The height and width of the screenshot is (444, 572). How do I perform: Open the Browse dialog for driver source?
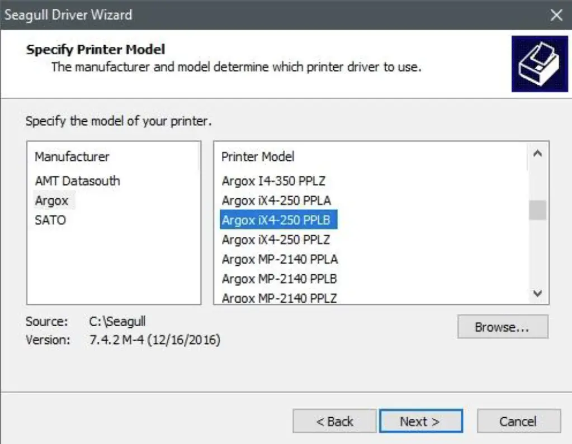point(502,327)
